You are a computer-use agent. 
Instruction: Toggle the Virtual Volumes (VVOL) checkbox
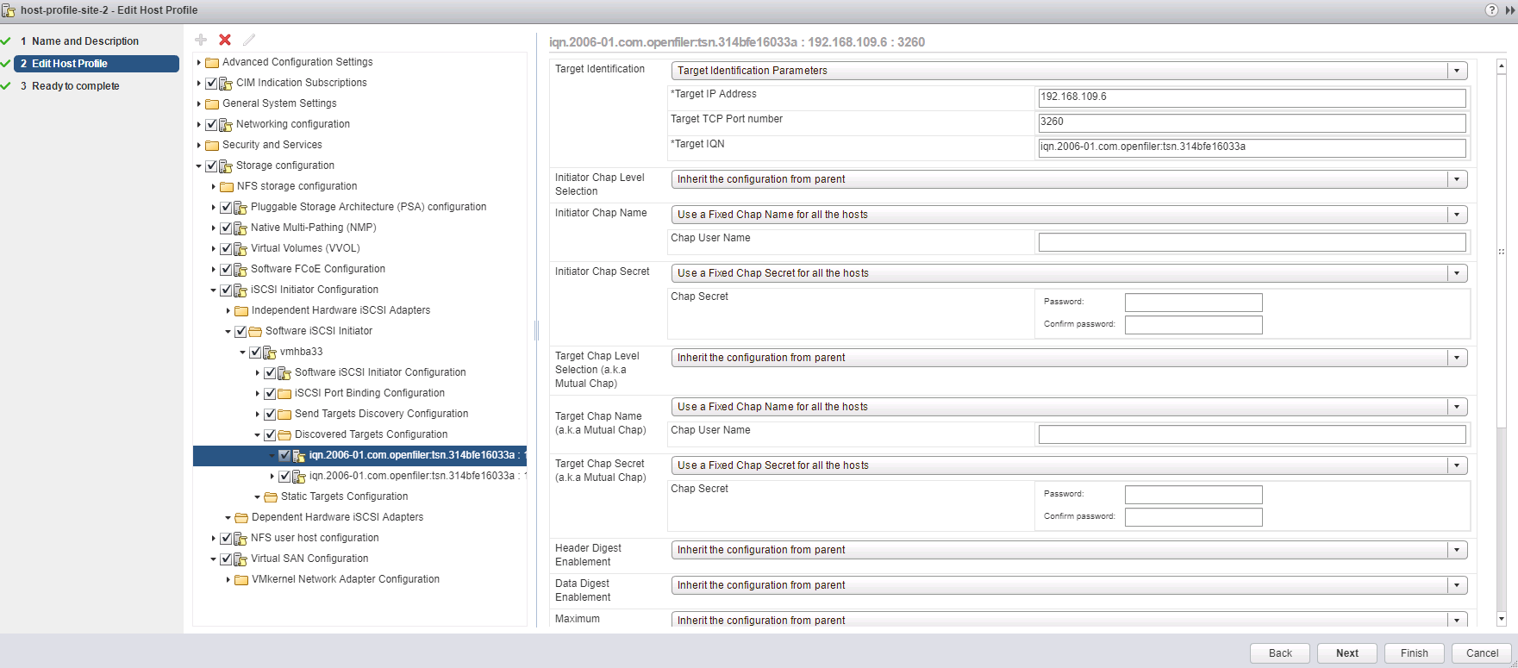coord(226,248)
